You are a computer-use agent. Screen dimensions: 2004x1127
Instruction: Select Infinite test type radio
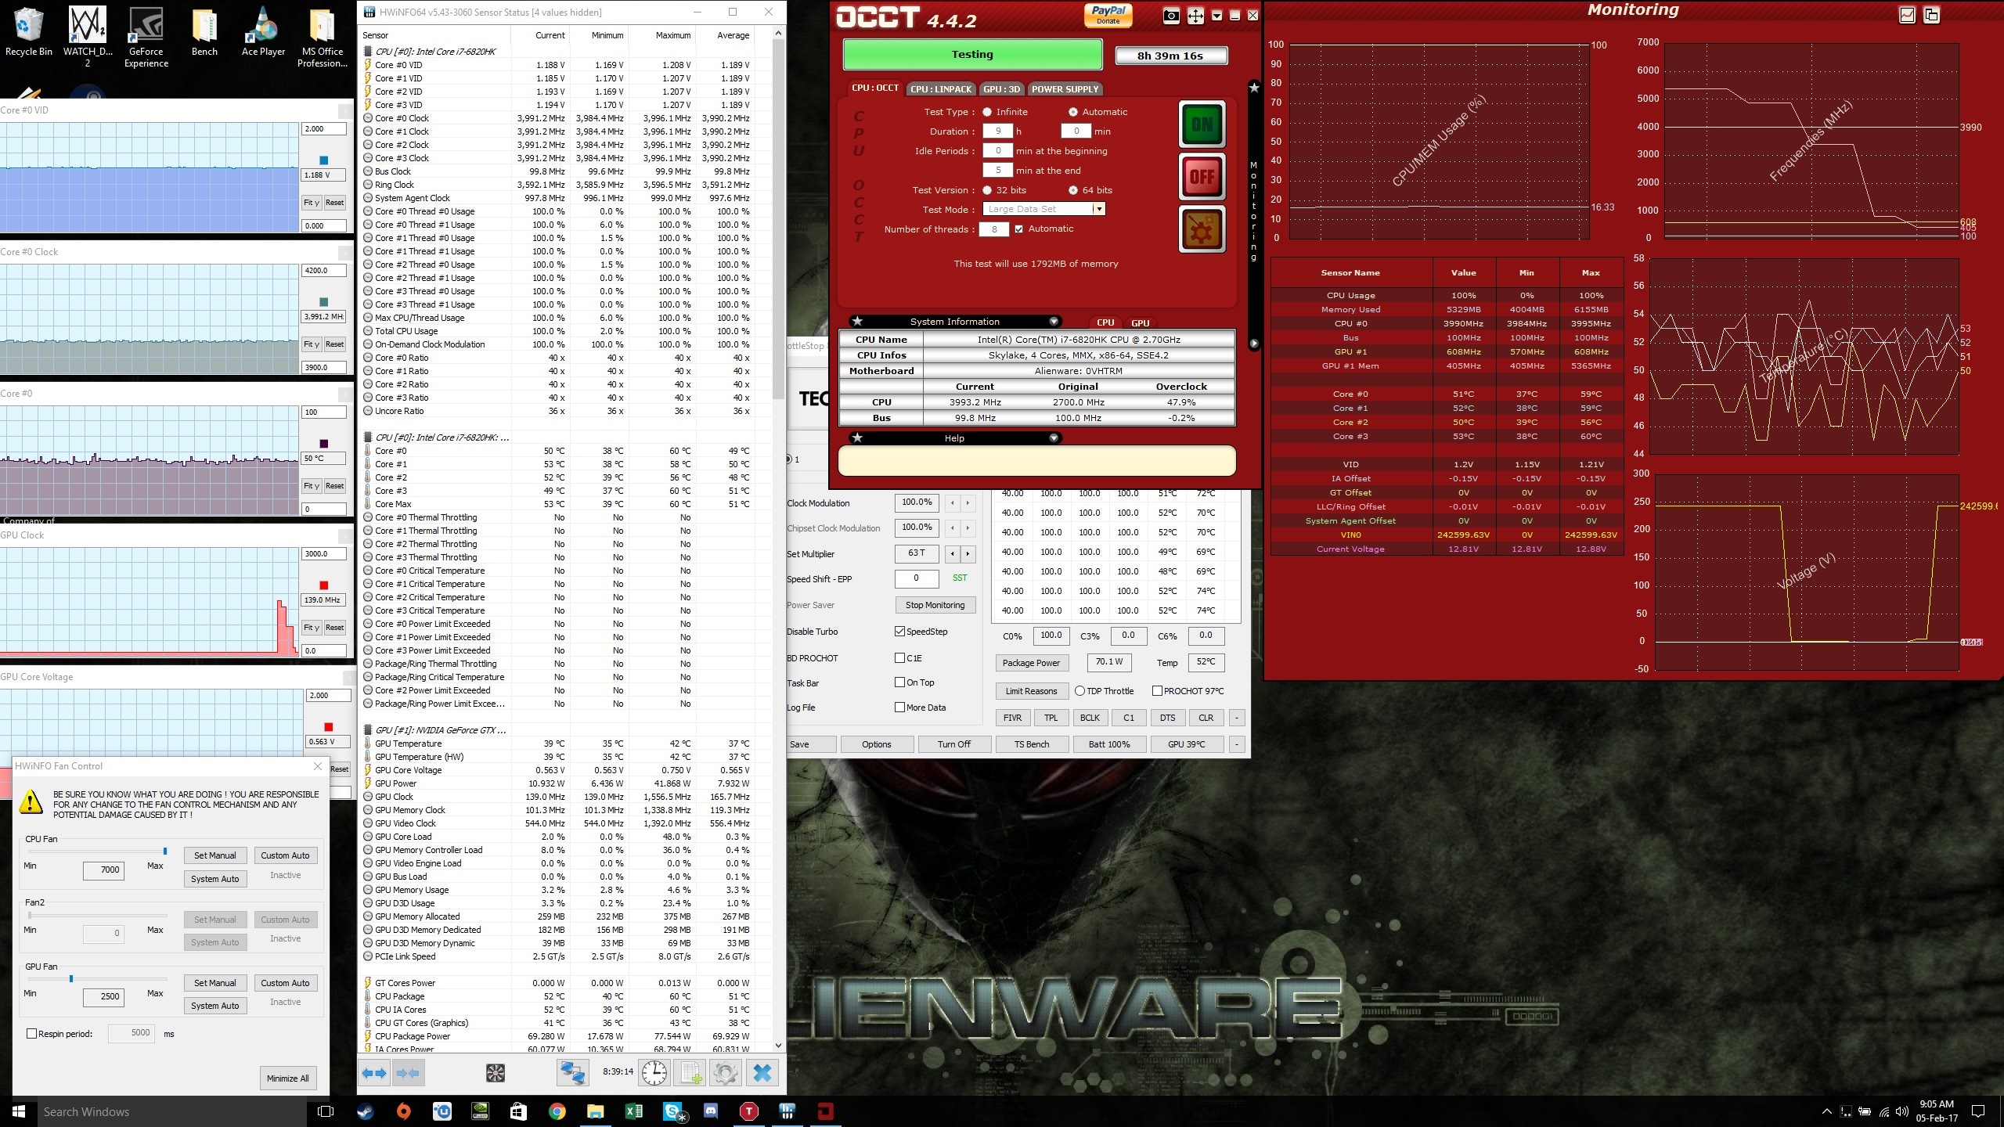987,112
